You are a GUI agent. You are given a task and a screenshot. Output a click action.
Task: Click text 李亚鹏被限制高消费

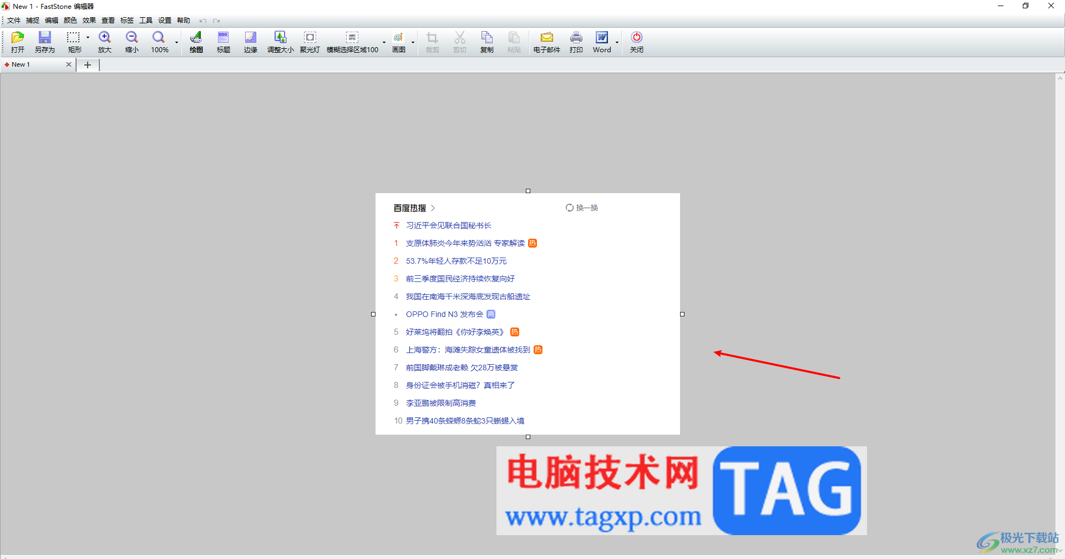[x=441, y=403]
